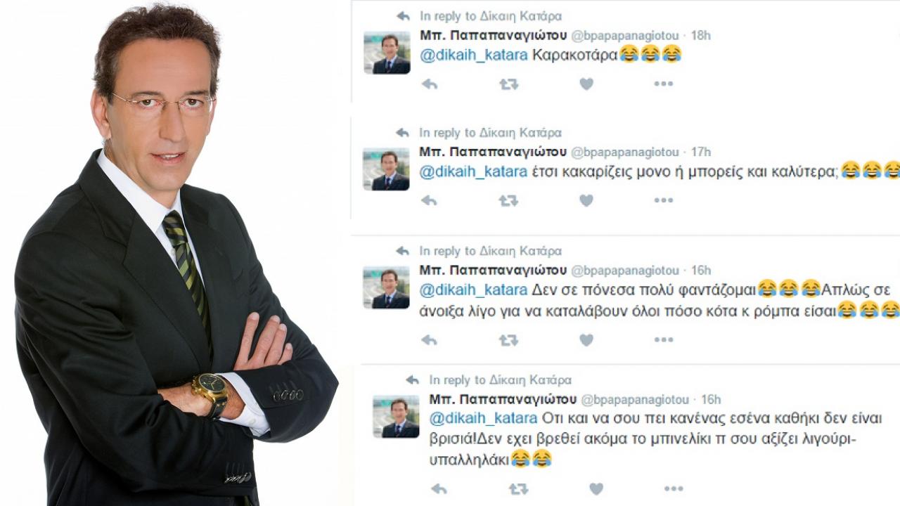Open @dikaih_katara mention in first tweet

pos(474,55)
